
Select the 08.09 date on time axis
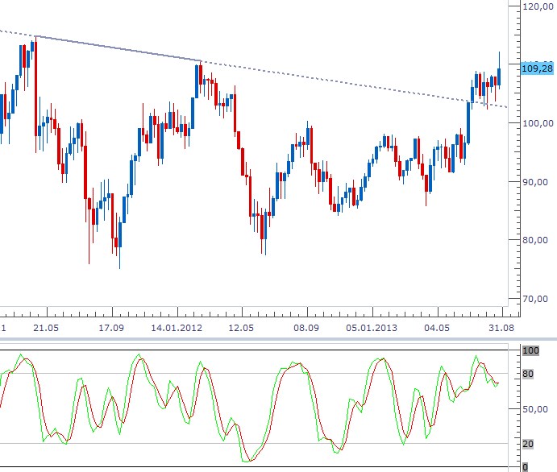pos(306,329)
